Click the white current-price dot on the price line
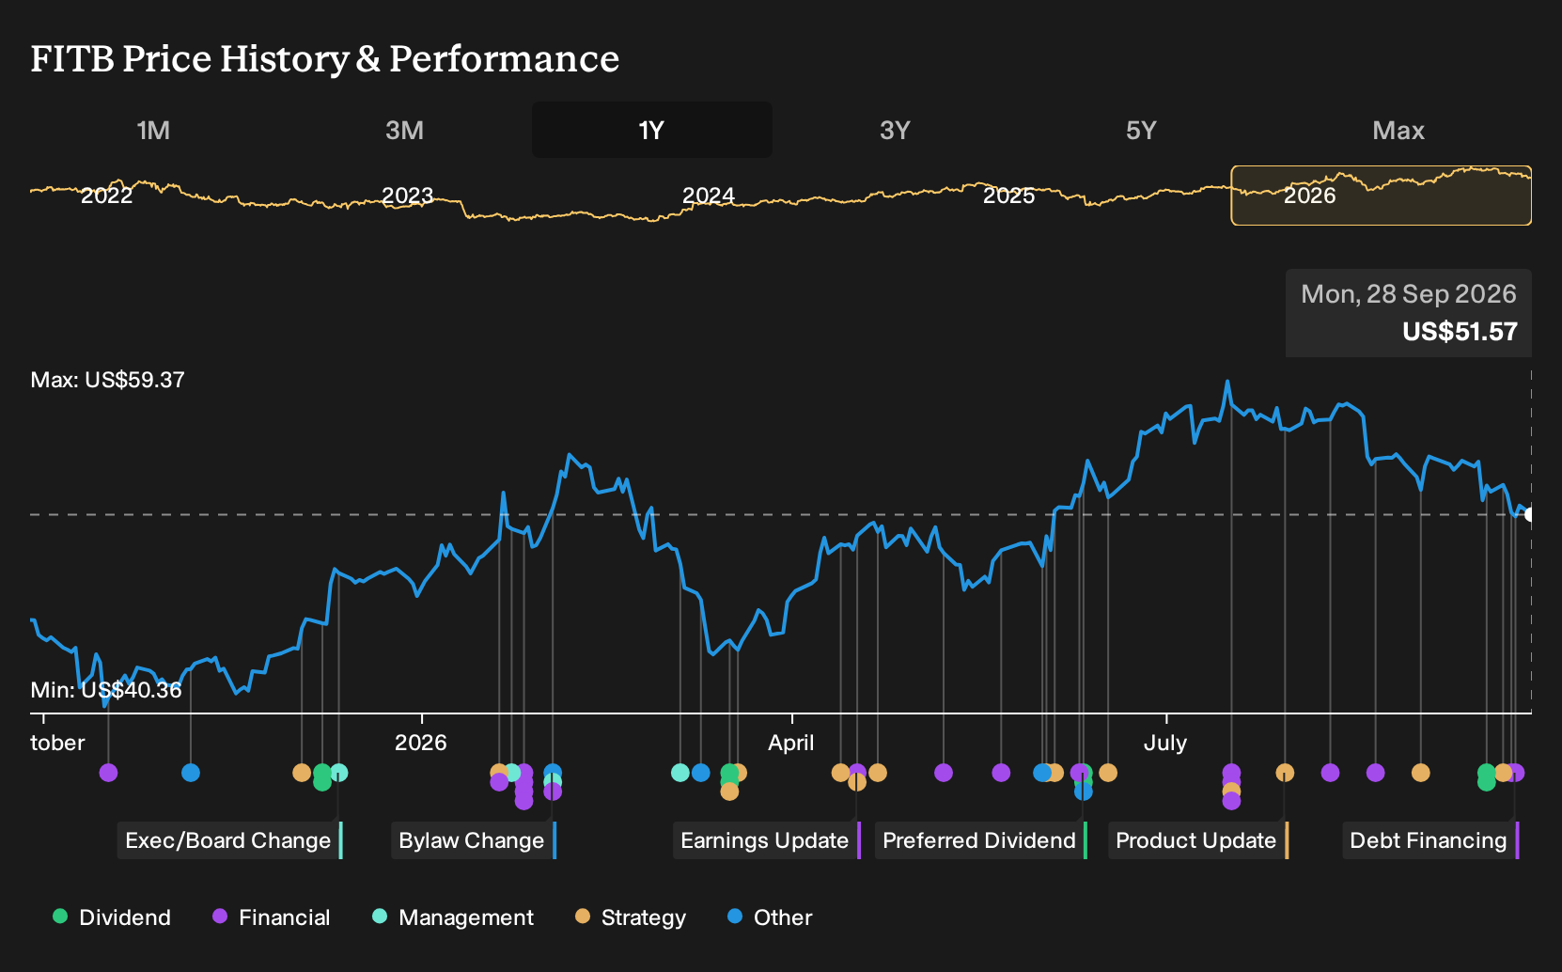This screenshot has height=972, width=1562. [1530, 514]
